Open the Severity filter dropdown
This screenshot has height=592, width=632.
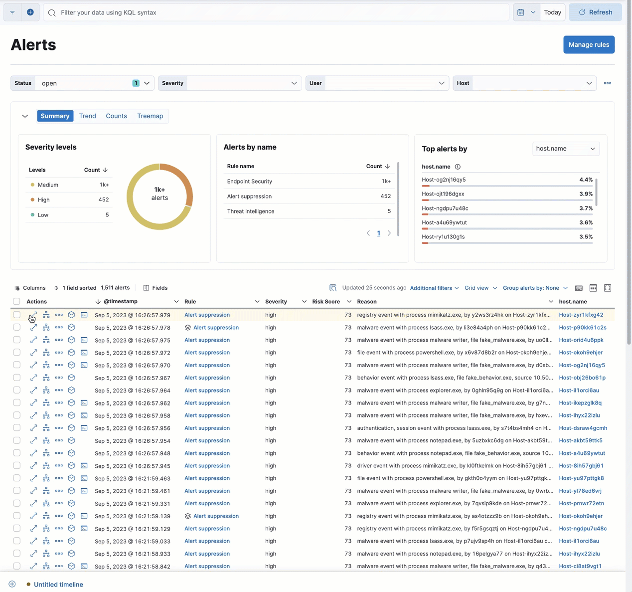230,83
